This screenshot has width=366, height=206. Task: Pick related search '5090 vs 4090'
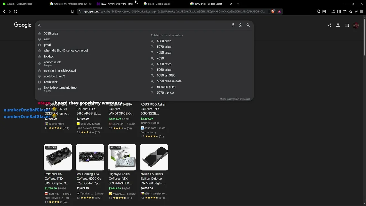(x=166, y=76)
